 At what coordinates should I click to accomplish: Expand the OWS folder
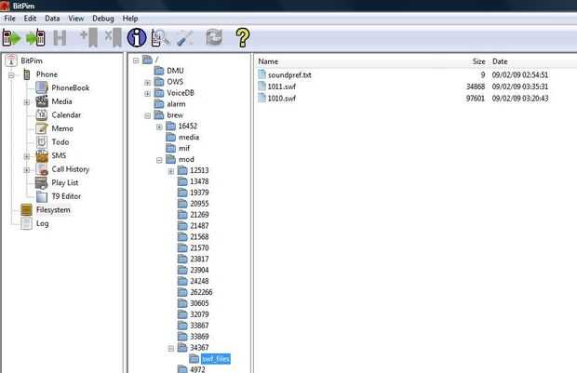click(148, 83)
